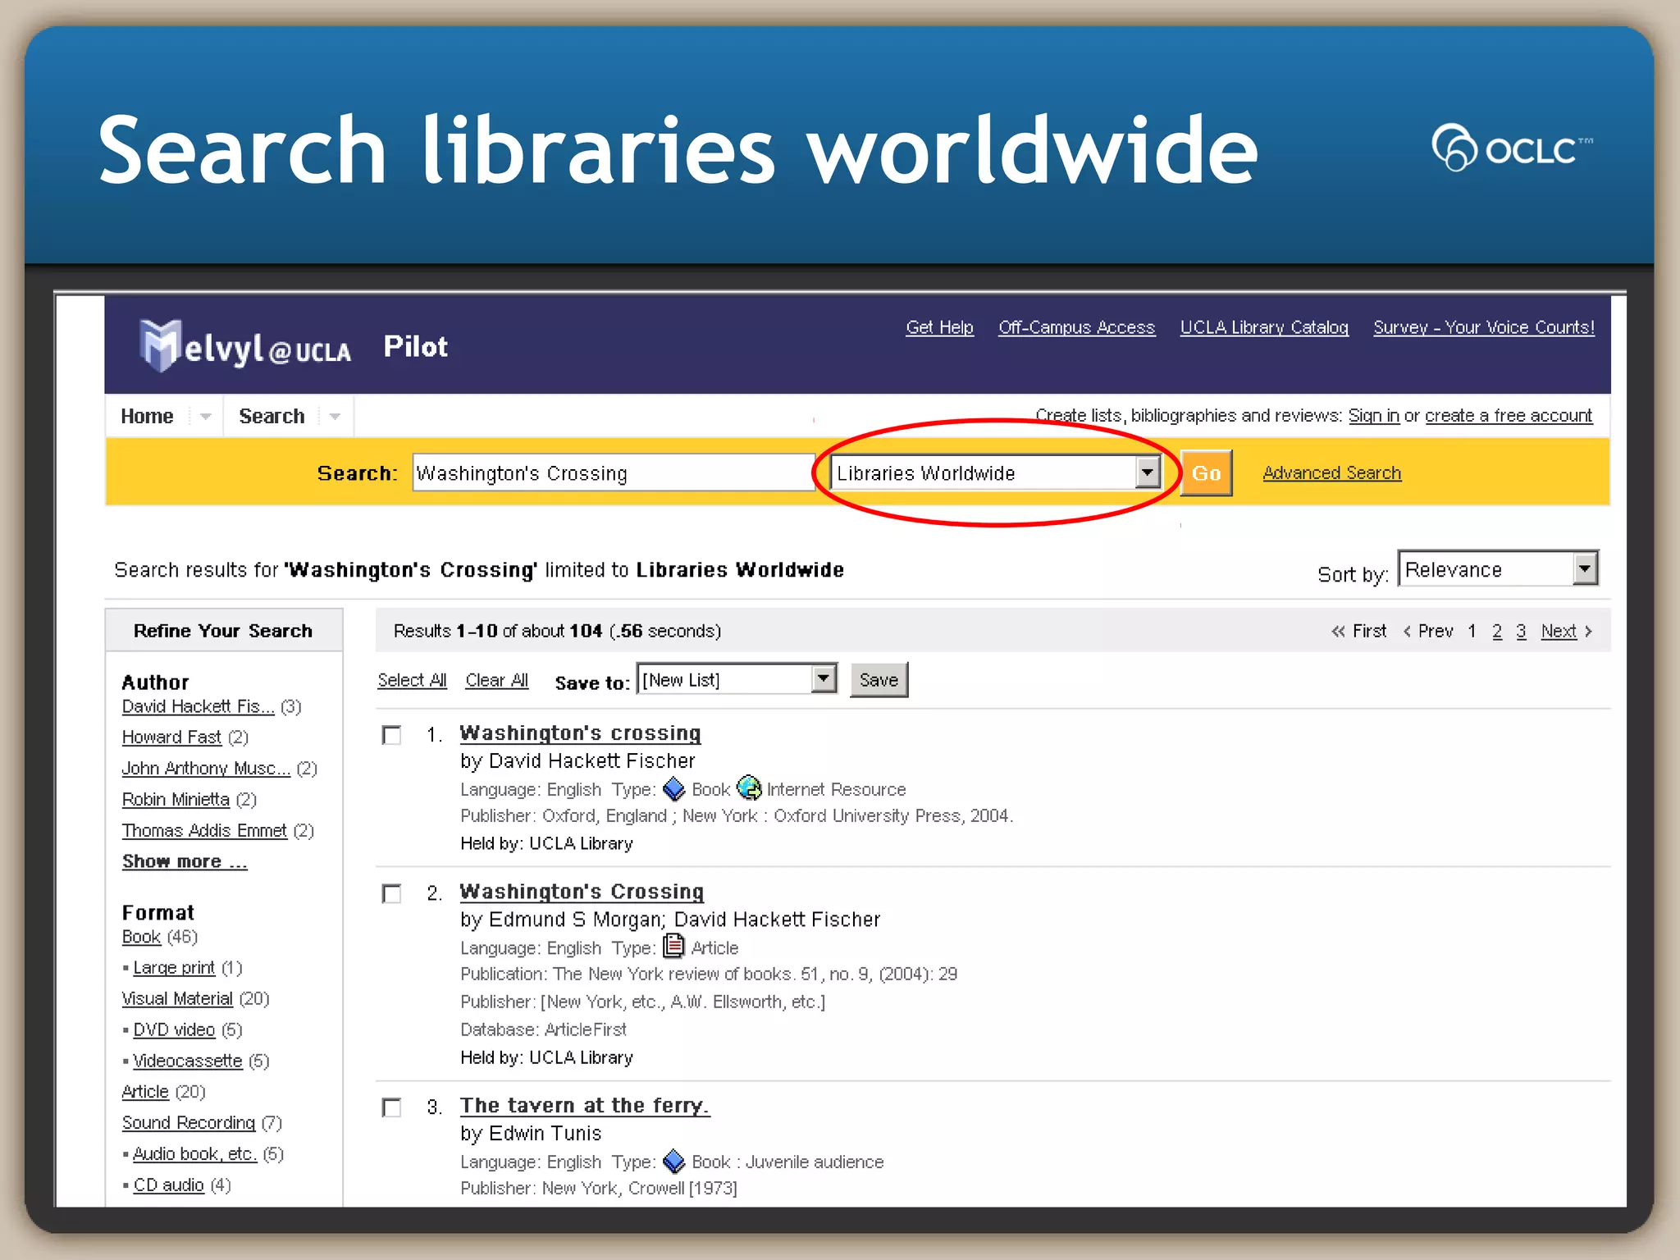Open second result Washington's Crossing by Morgan
The width and height of the screenshot is (1680, 1260).
(582, 891)
